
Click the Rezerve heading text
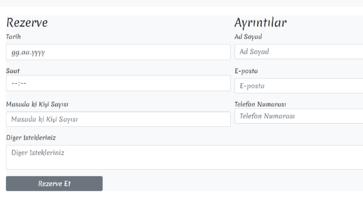pos(27,23)
